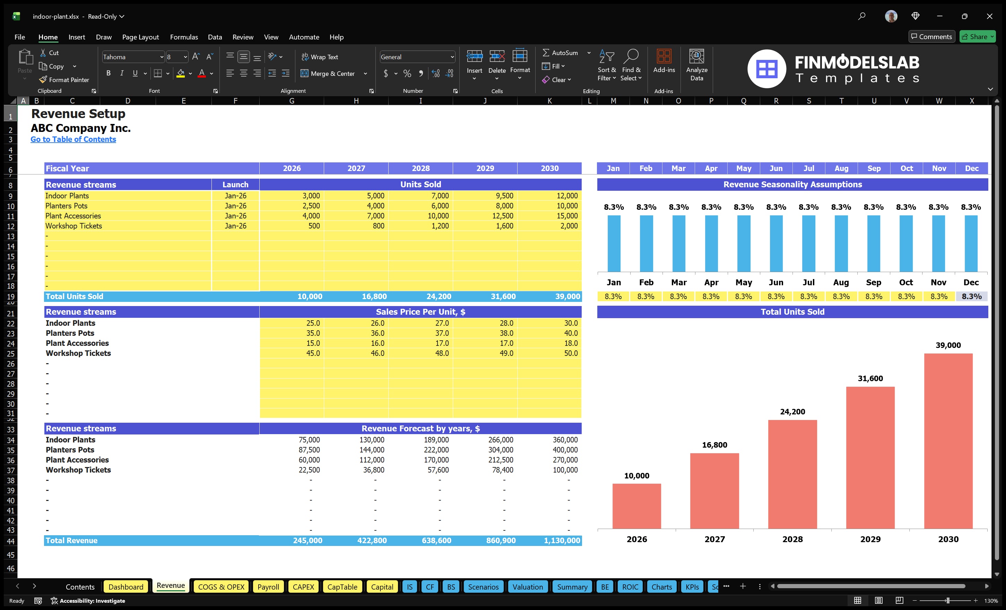Screen dimensions: 1006x610
Task: Toggle italic formatting
Action: [x=121, y=73]
